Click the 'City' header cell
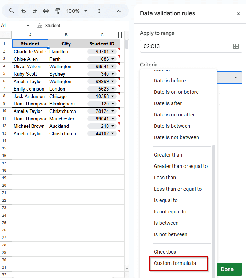 point(66,44)
